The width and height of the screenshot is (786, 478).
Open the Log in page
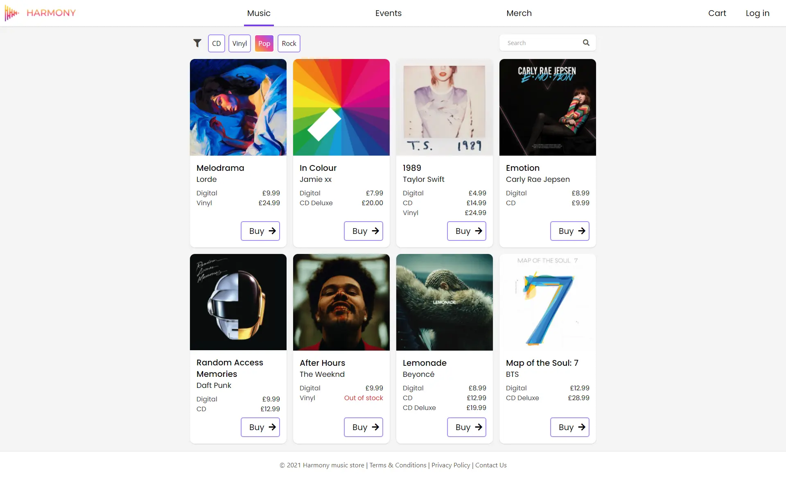(x=757, y=13)
